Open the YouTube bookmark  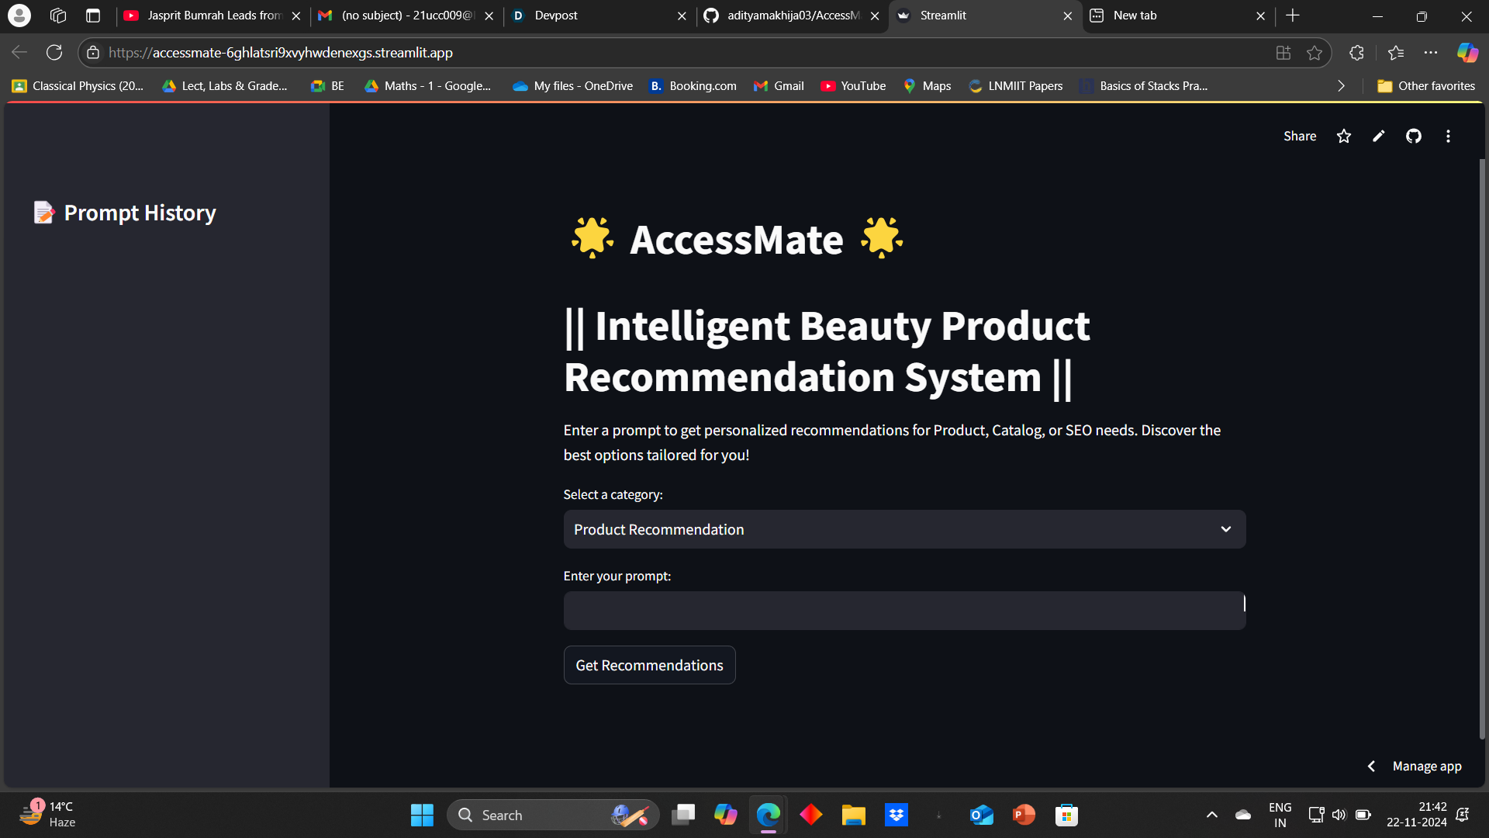tap(853, 86)
